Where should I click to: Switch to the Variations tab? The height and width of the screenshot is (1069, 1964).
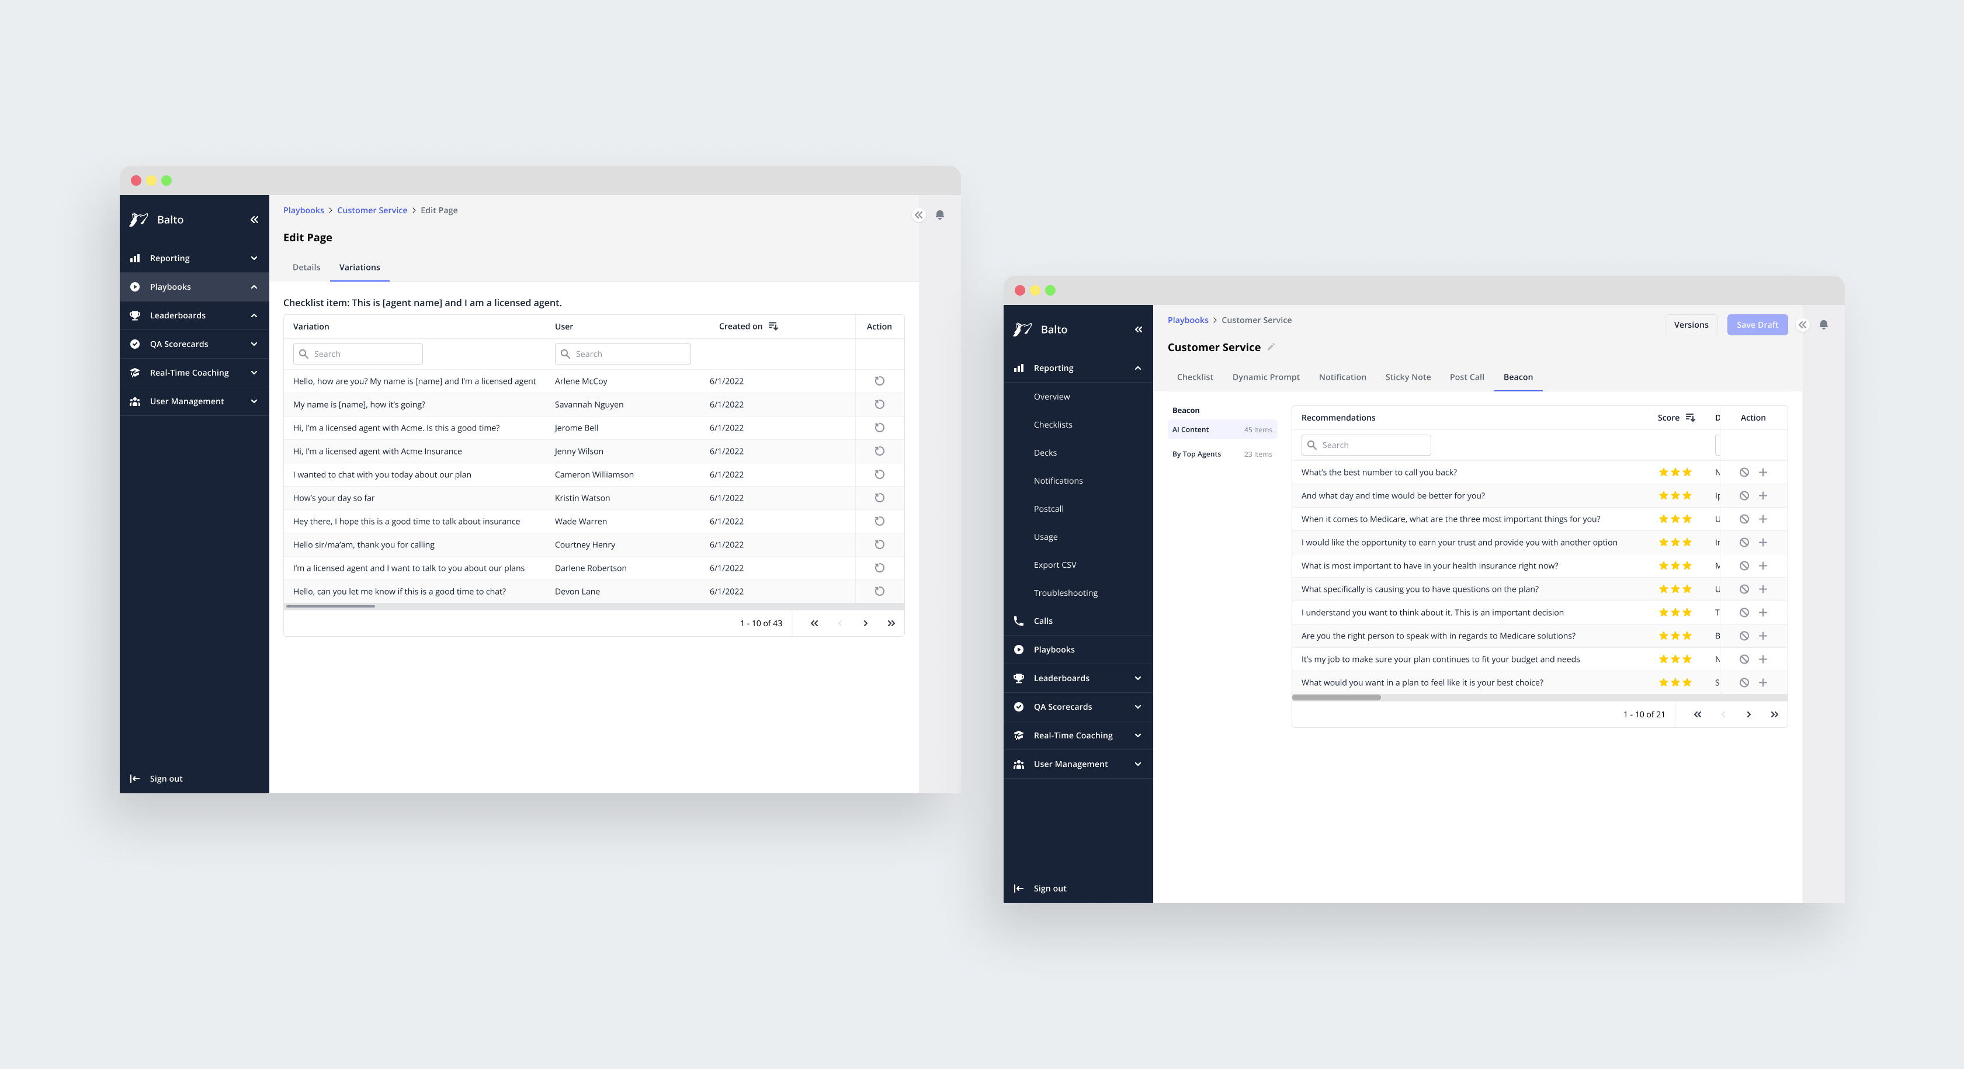[359, 268]
